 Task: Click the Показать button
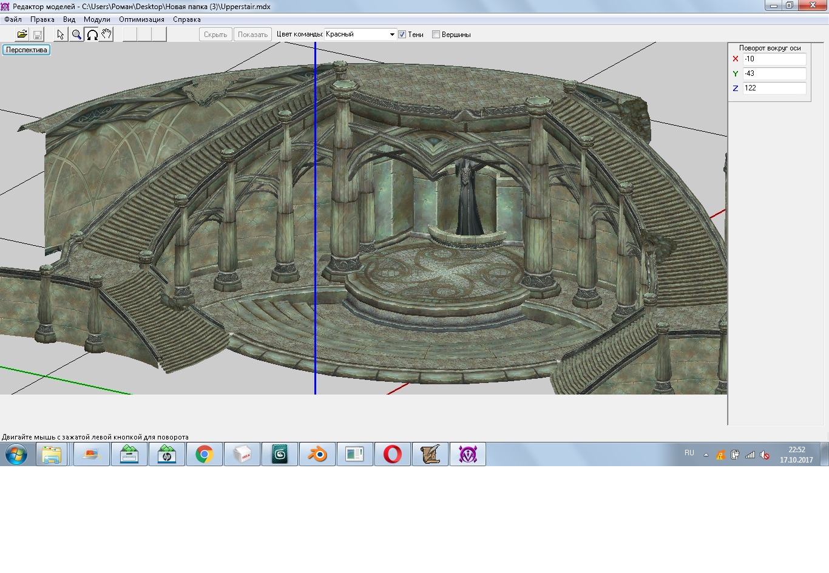coord(252,35)
